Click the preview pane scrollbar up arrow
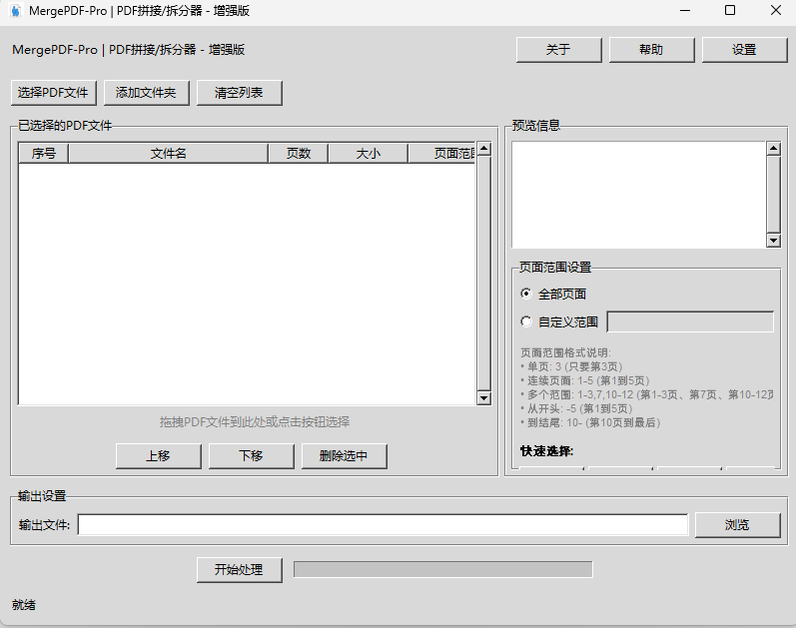This screenshot has height=628, width=796. point(774,149)
